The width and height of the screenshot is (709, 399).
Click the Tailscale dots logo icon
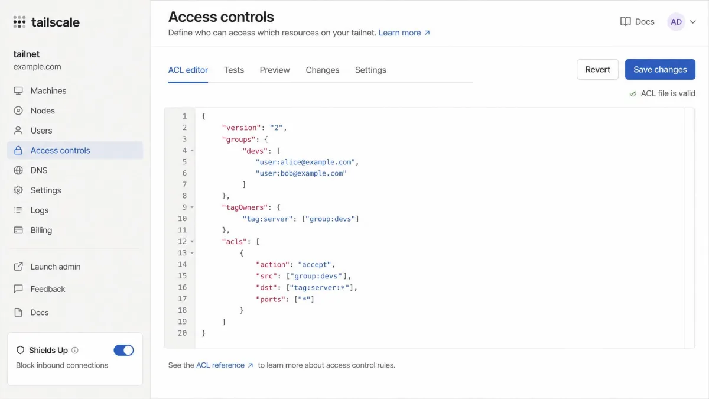pos(19,22)
